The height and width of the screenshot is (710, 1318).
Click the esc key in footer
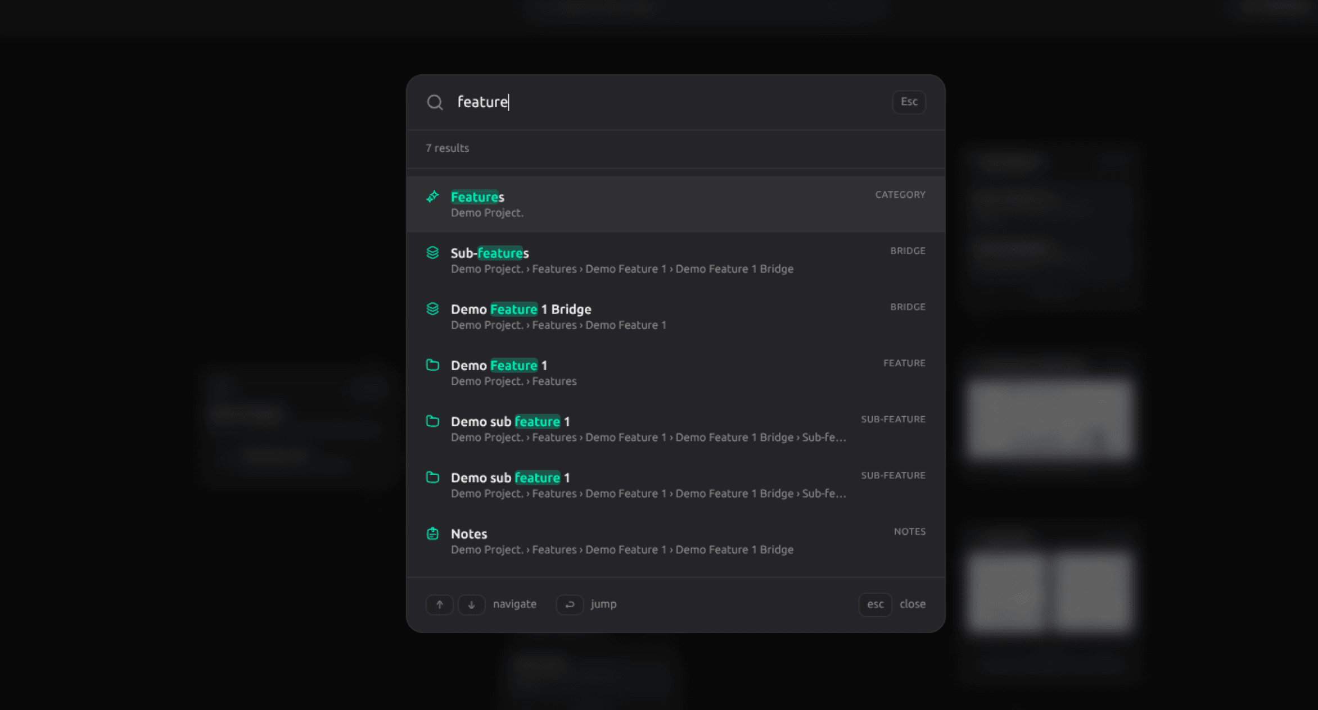coord(875,604)
